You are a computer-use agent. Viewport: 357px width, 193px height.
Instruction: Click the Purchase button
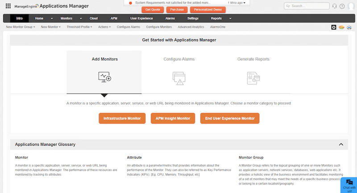177,9
